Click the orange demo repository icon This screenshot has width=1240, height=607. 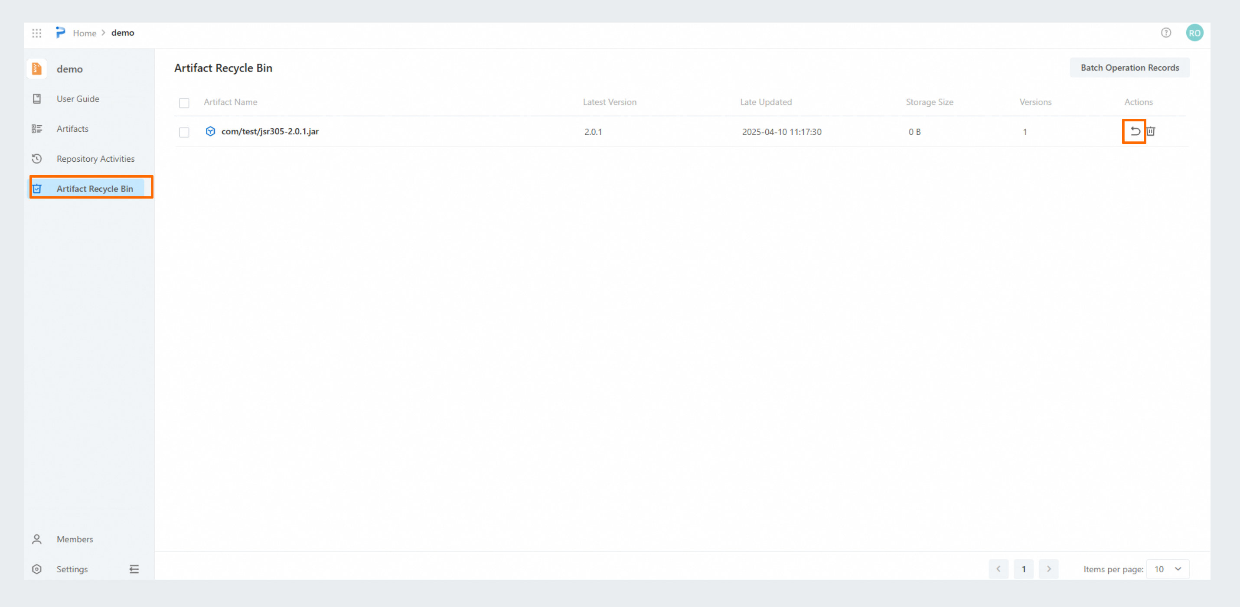36,69
